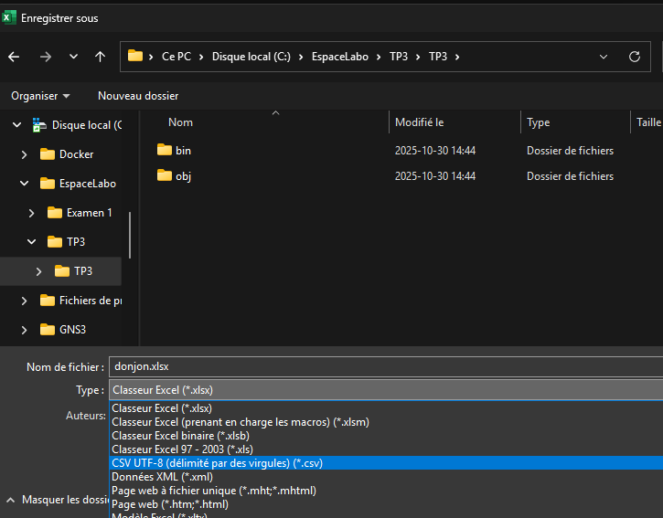Select the obj folder icon
This screenshot has height=518, width=663.
coord(165,175)
